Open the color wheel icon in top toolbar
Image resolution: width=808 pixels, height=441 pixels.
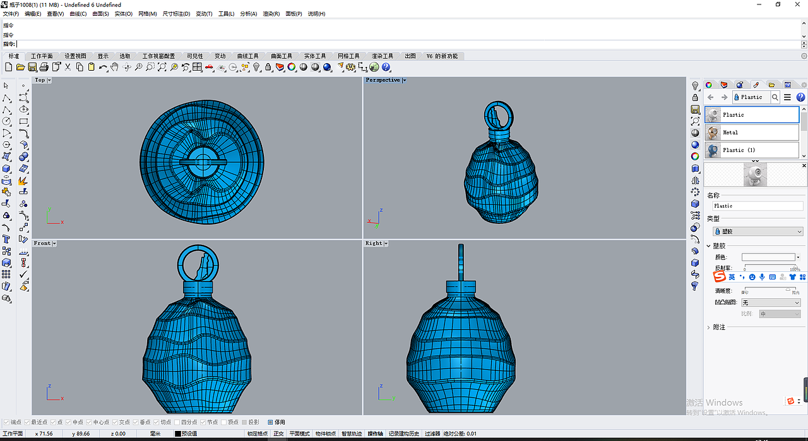(292, 67)
